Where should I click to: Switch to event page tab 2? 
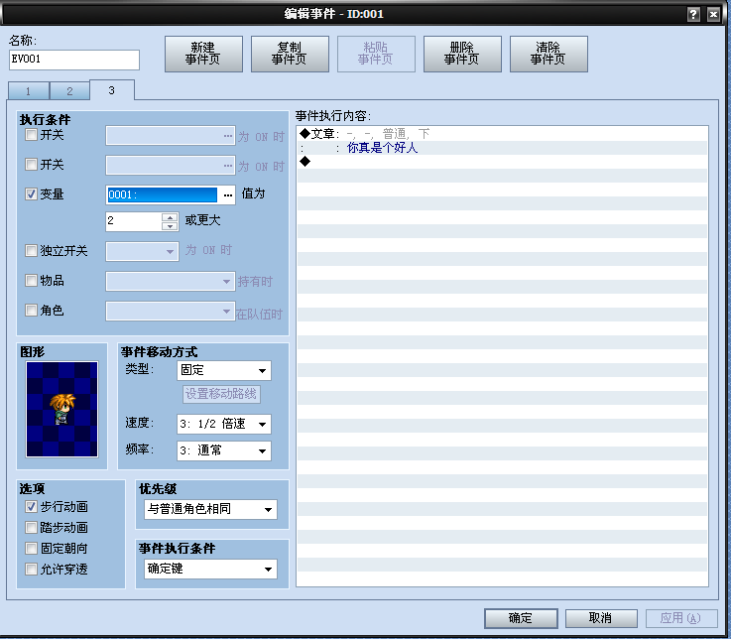pos(69,91)
